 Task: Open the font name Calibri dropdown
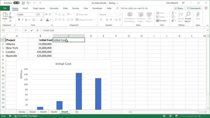point(36,14)
